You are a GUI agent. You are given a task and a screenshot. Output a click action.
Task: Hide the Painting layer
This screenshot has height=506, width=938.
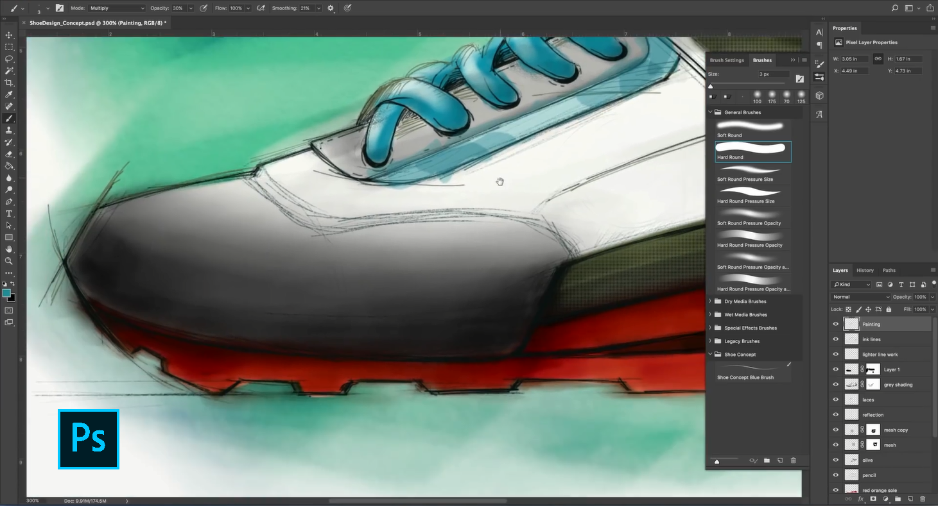coord(835,325)
